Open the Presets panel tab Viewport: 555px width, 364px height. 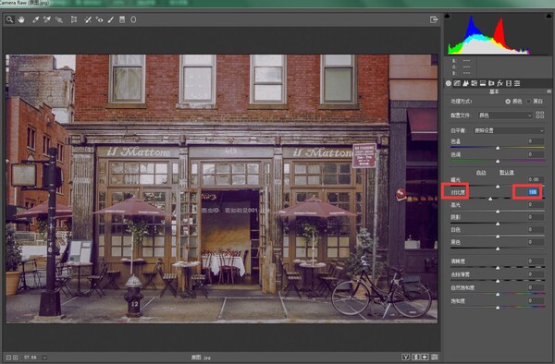[x=517, y=83]
